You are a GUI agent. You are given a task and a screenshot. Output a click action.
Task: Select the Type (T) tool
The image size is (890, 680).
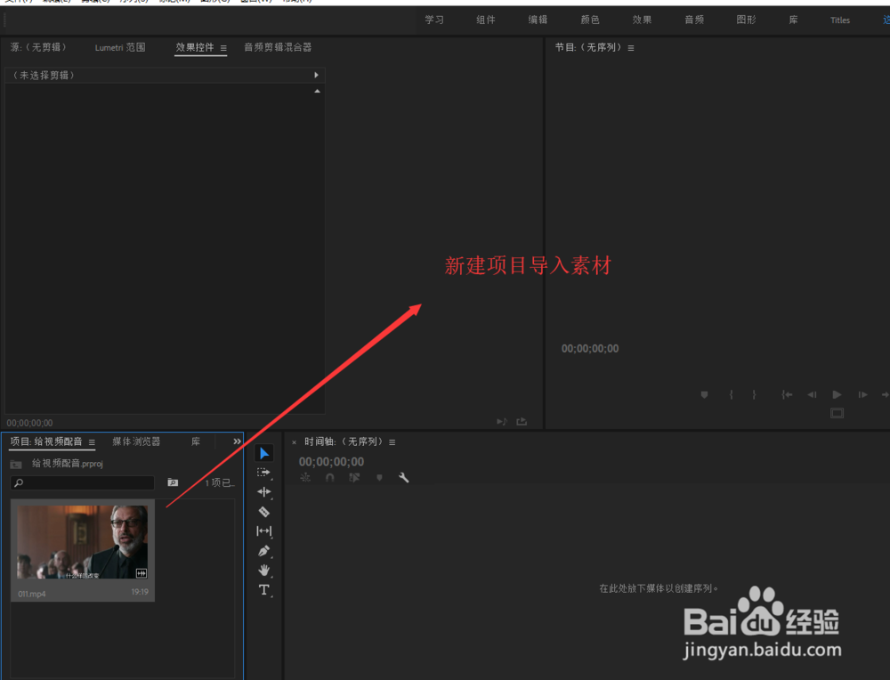(264, 590)
